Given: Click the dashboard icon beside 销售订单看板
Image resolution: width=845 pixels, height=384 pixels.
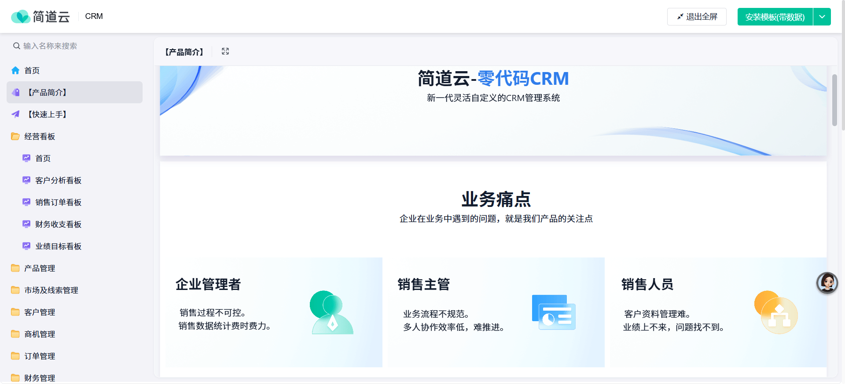Looking at the screenshot, I should [26, 202].
